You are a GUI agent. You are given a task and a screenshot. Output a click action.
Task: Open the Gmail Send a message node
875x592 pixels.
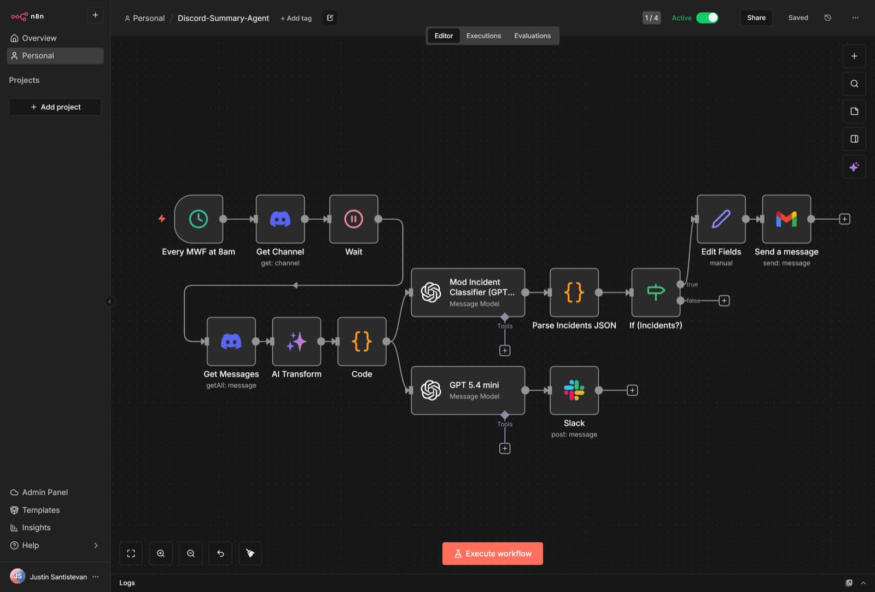coord(786,219)
